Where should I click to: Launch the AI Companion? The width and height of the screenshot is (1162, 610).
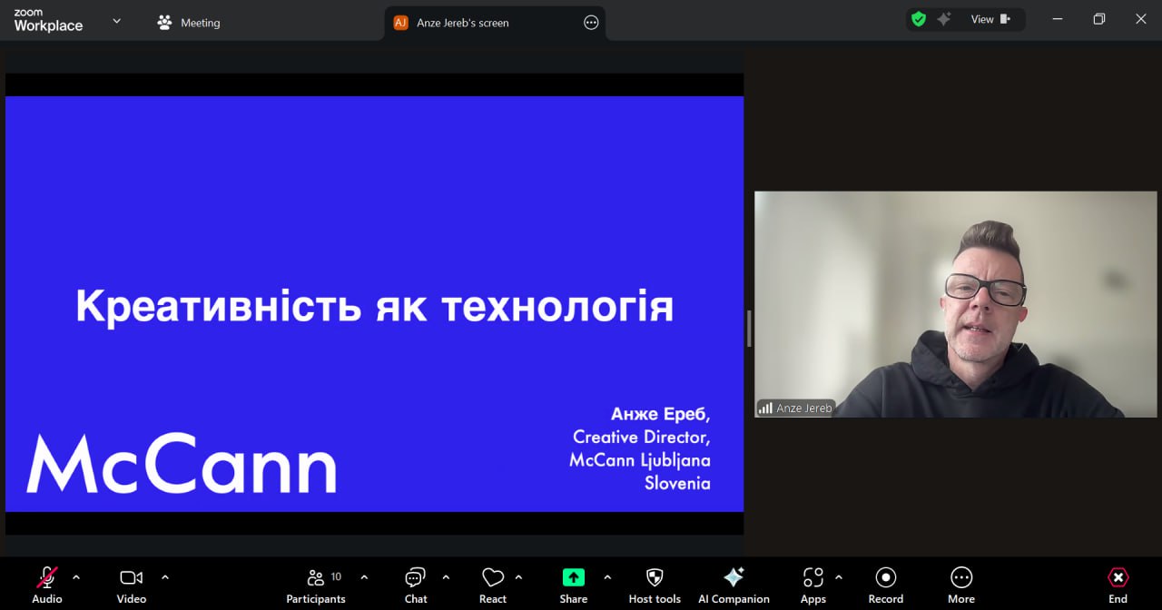(734, 585)
